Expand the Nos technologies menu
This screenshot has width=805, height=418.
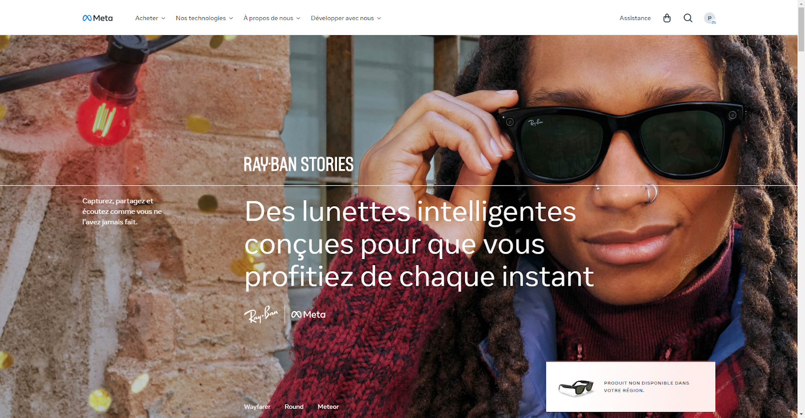point(204,18)
